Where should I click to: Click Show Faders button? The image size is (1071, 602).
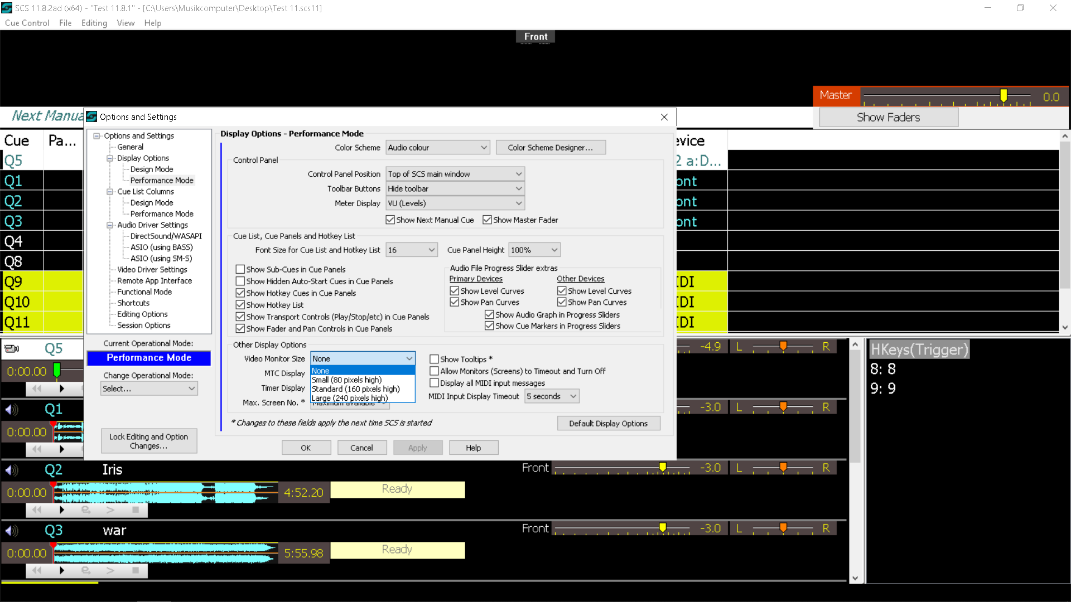click(x=889, y=117)
